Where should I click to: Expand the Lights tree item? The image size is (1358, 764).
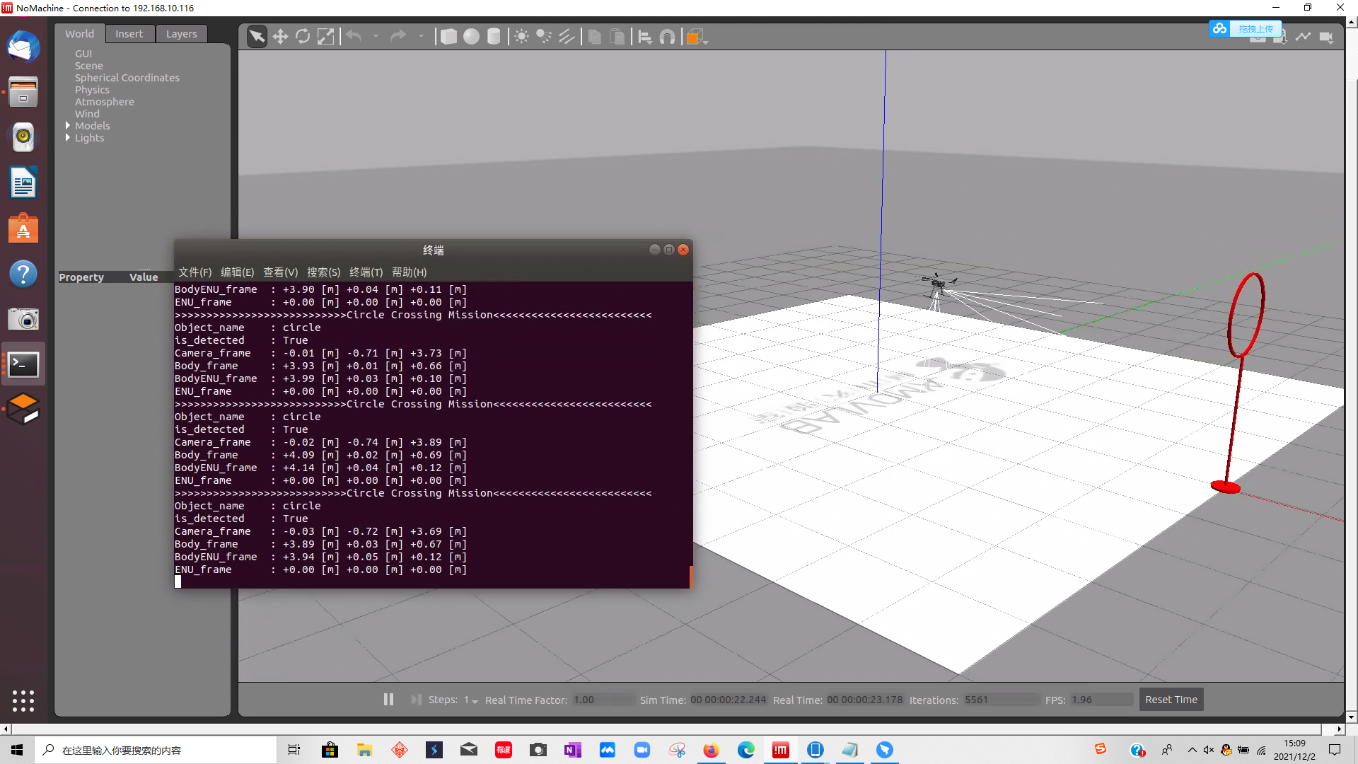[x=68, y=138]
